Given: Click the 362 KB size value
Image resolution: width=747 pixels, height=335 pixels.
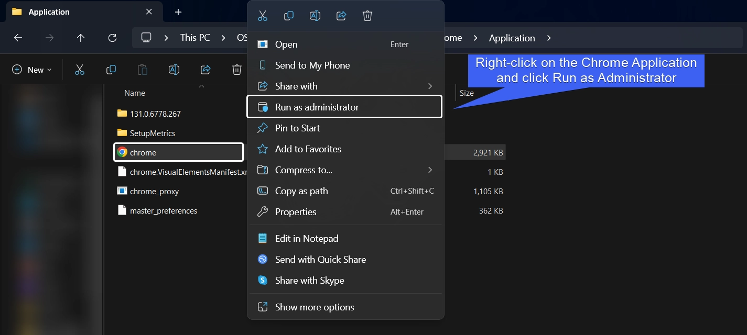Looking at the screenshot, I should (491, 210).
